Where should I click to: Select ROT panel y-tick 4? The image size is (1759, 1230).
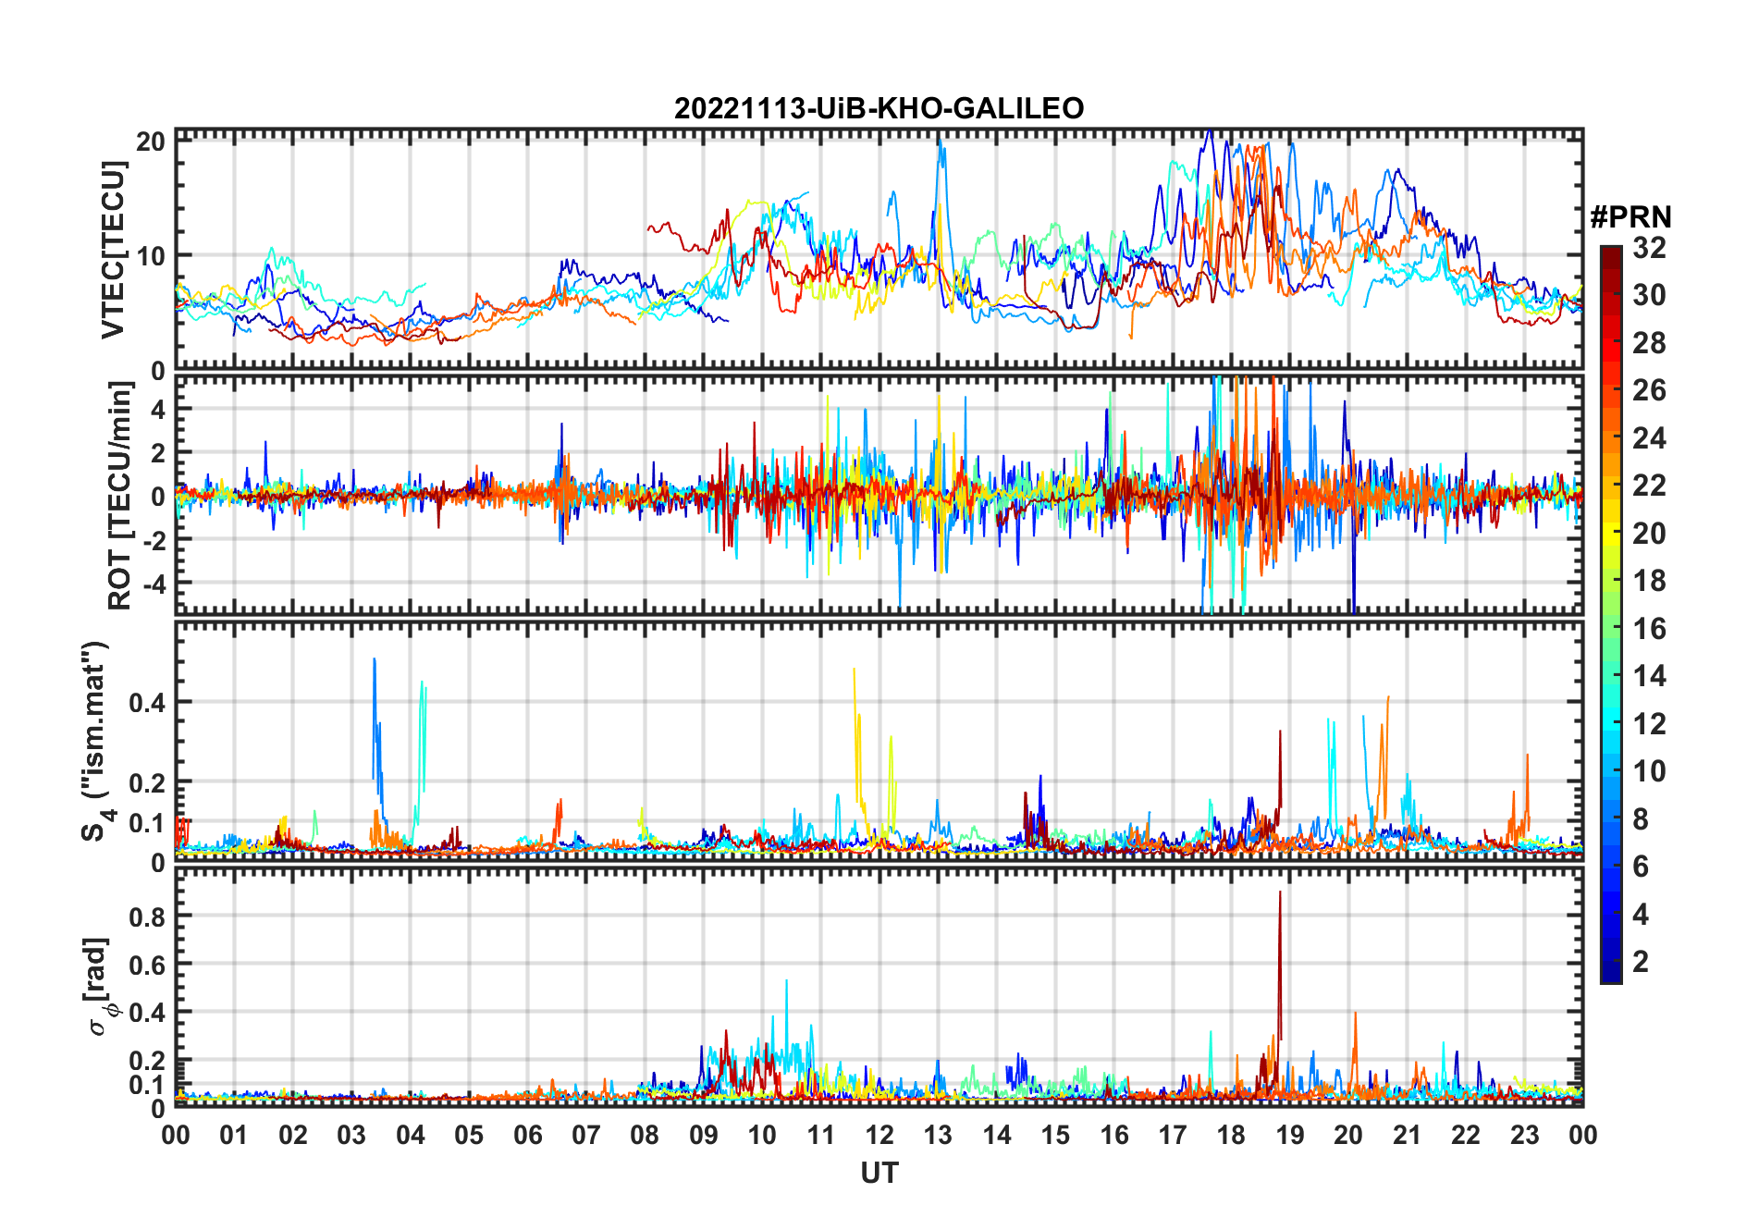(158, 409)
